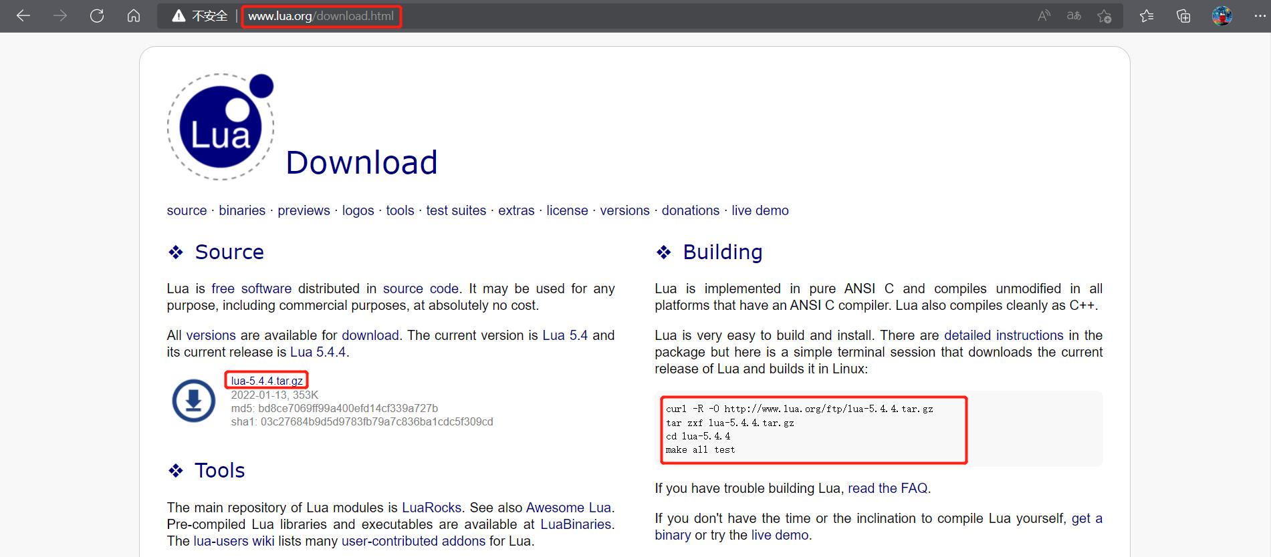Click the 'make all test' line

pos(700,449)
